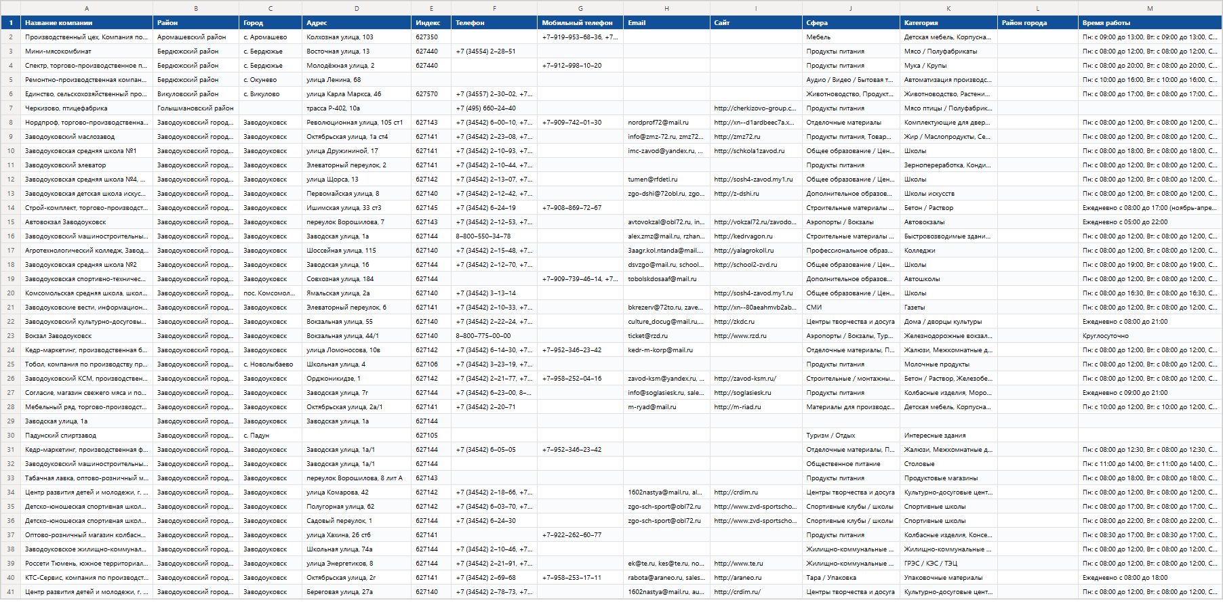Viewport: 1223px width, 611px height.
Task: Open the 'http://araneo.ru' site cell
Action: click(756, 578)
